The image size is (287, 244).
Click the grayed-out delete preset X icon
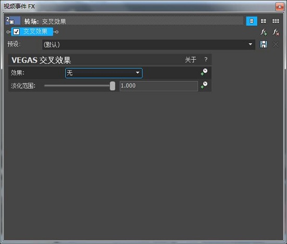[276, 44]
